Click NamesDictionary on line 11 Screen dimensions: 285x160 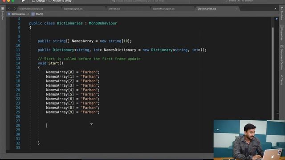coord(120,50)
